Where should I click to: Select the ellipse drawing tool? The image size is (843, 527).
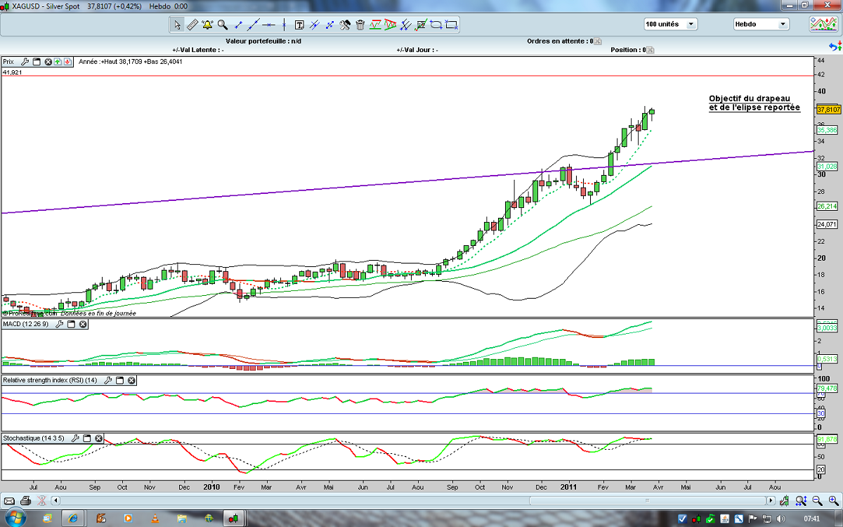pos(436,25)
